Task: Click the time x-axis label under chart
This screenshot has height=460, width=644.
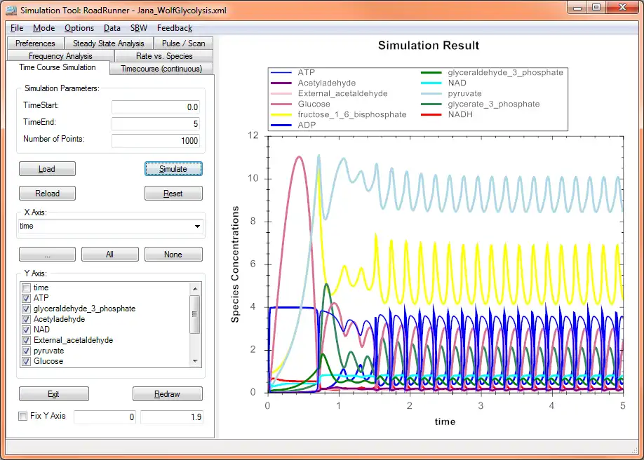Action: point(445,421)
